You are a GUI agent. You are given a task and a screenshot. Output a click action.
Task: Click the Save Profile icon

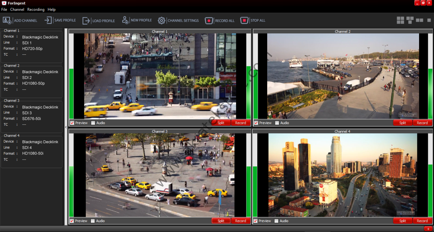coord(48,20)
